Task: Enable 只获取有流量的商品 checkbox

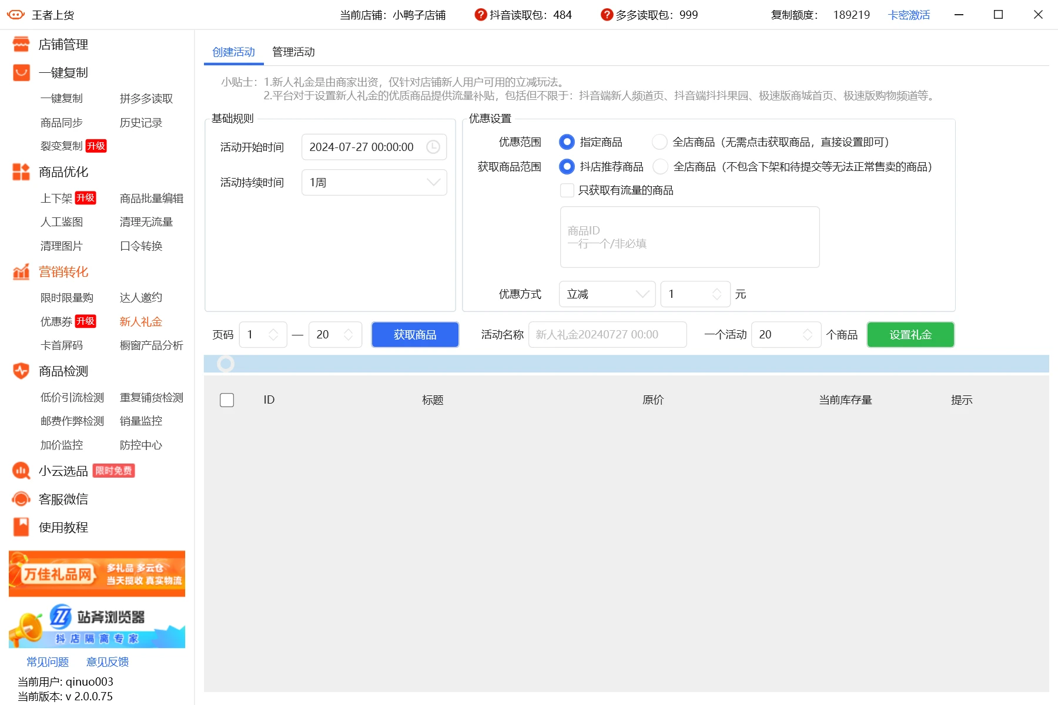Action: [567, 190]
